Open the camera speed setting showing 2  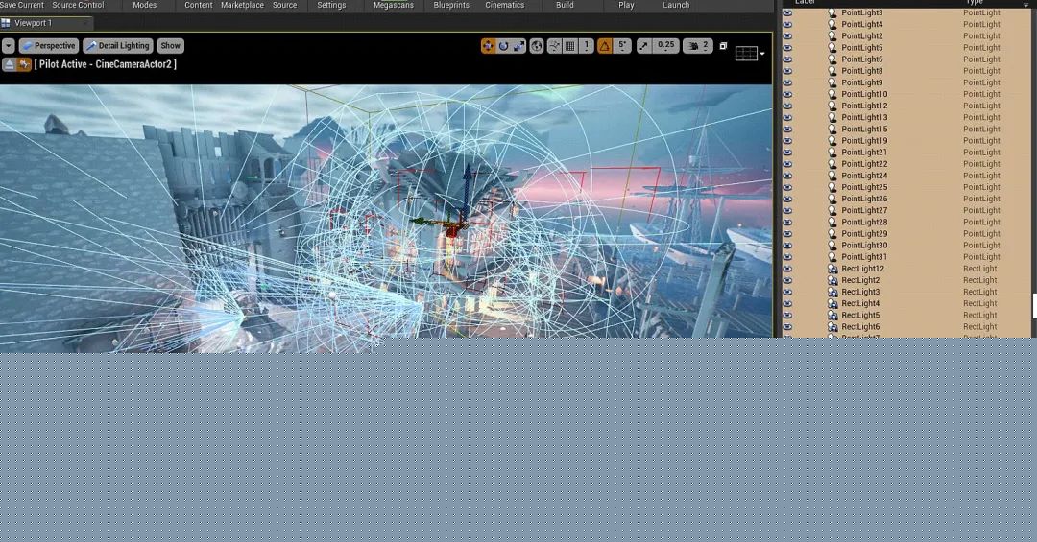pos(698,46)
